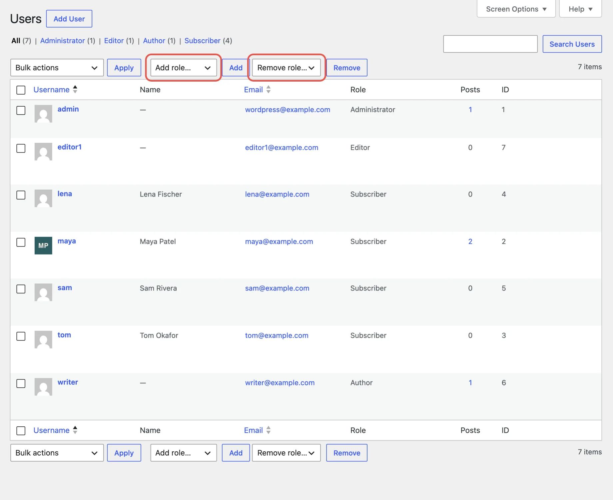613x500 pixels.
Task: Open bottom Add role dropdown
Action: [x=184, y=453]
